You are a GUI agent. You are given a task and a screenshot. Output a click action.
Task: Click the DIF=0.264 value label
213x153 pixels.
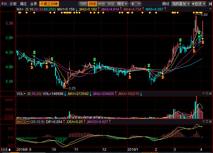pos(54,122)
